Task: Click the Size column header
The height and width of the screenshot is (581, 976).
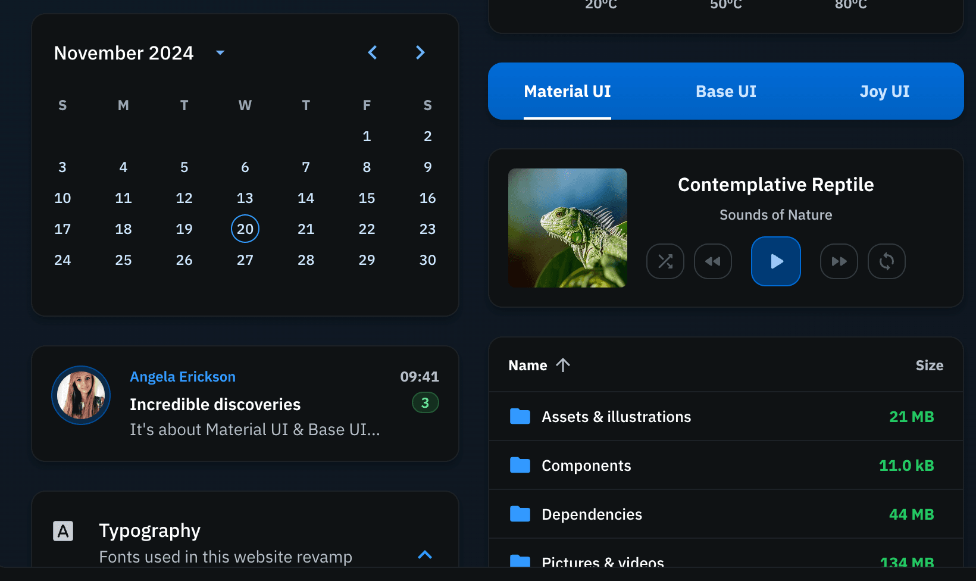Action: click(930, 366)
